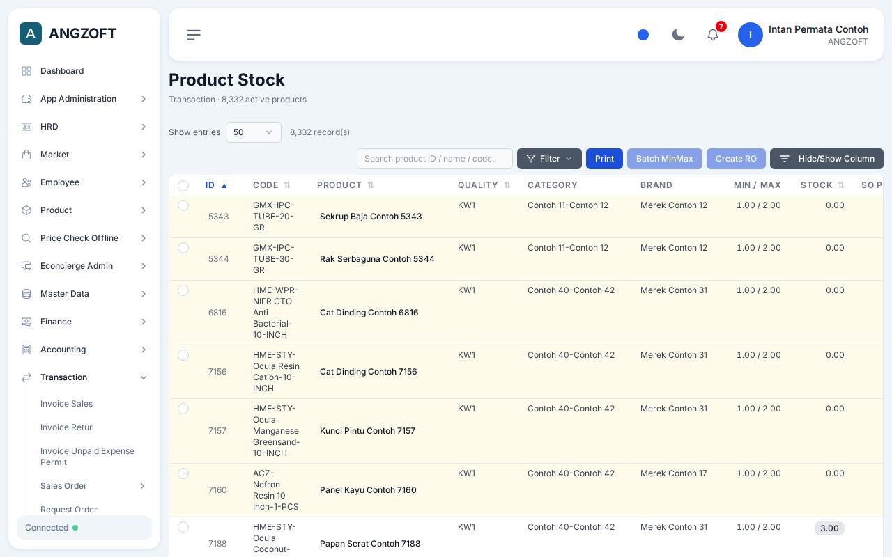Toggle the select-all rows checkbox
Image resolution: width=892 pixels, height=557 pixels.
pos(183,186)
